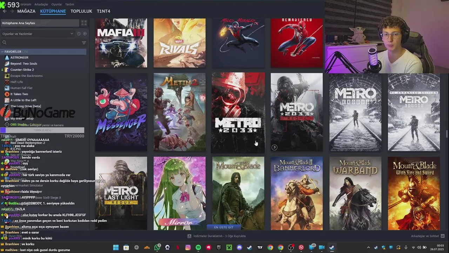This screenshot has height=253, width=449.
Task: Select It Takes Two in the list
Action: click(x=19, y=94)
